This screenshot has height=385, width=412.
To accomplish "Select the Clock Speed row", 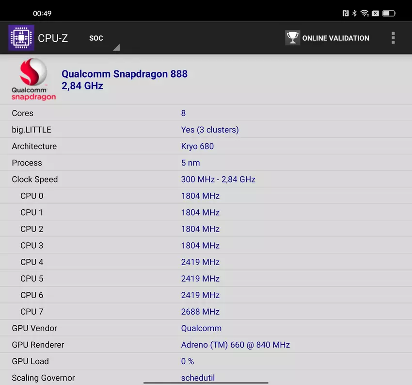I will [206, 179].
